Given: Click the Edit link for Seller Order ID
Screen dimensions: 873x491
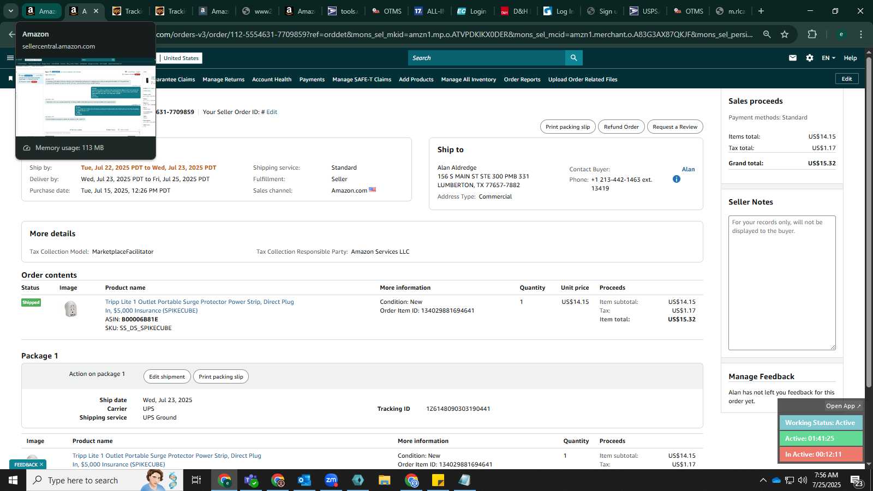Looking at the screenshot, I should pyautogui.click(x=272, y=112).
